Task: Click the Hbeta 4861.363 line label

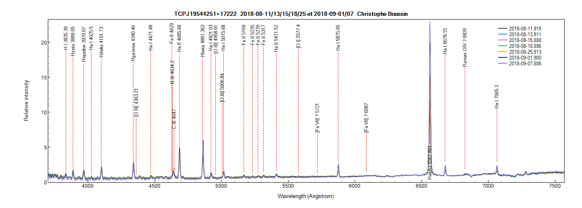Action: (x=203, y=40)
